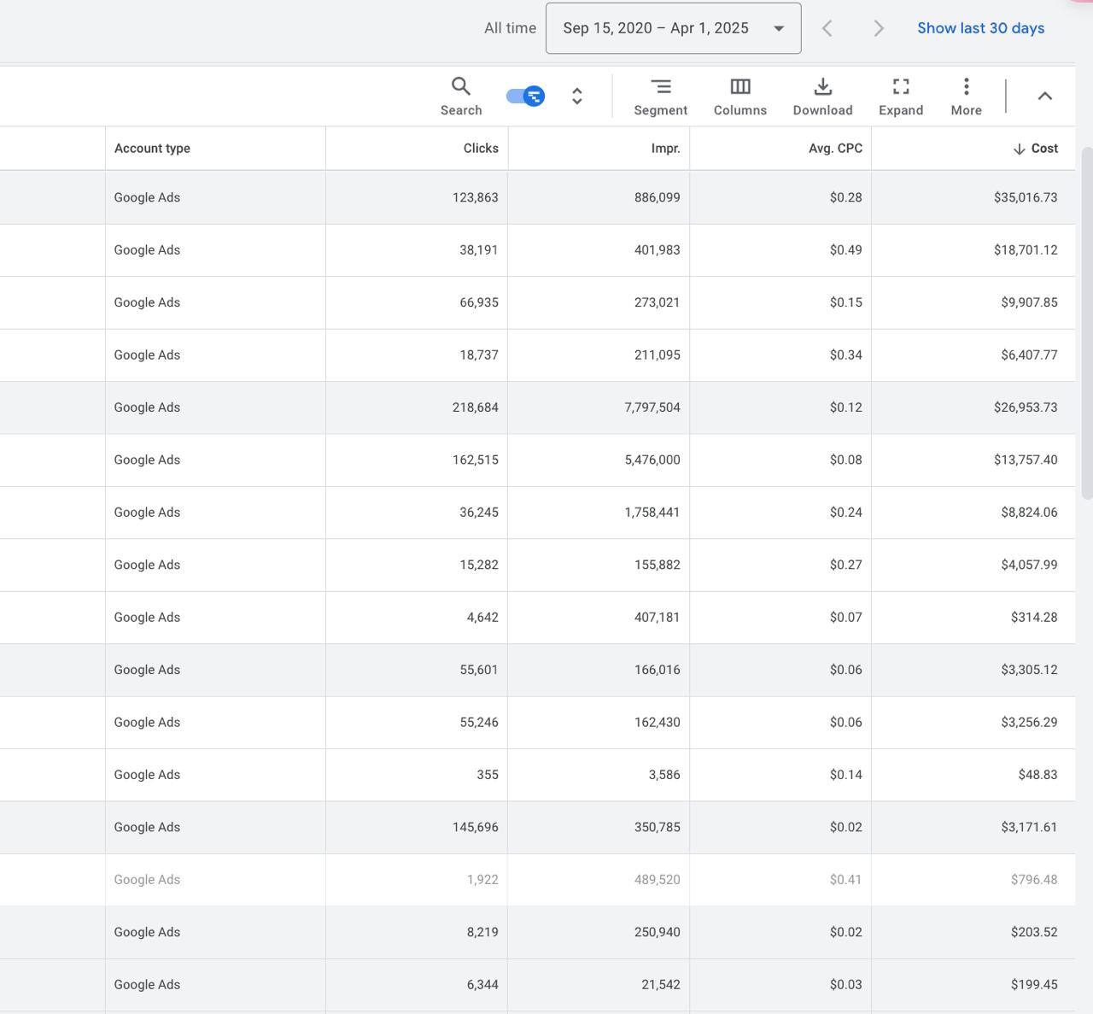The image size is (1093, 1014).
Task: Open the Columns editor
Action: click(740, 96)
